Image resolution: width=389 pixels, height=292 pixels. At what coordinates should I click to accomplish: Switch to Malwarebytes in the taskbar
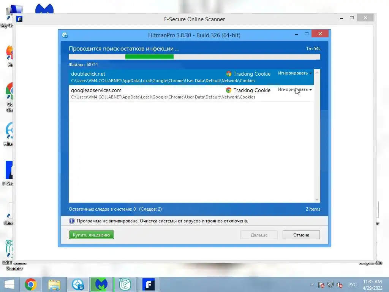click(x=101, y=284)
